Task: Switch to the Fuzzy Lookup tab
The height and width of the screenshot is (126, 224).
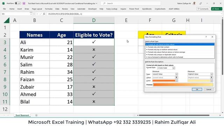Action: pos(112,9)
